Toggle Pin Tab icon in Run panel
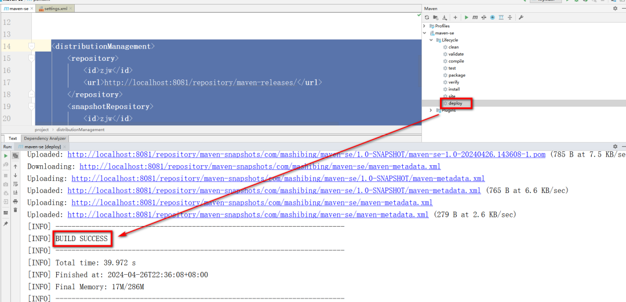 pos(6,224)
